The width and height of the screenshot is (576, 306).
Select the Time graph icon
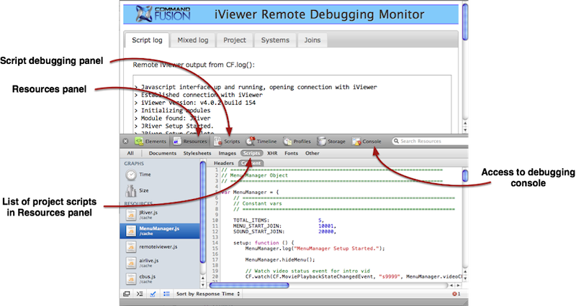click(x=131, y=175)
